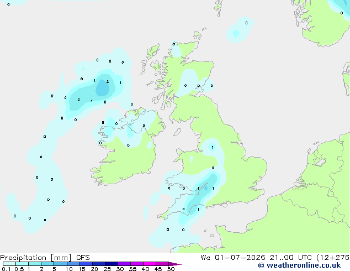Screen dimensions: 350x271
Task: Click the 45–50 mm legend swatch
Action: tap(162, 264)
